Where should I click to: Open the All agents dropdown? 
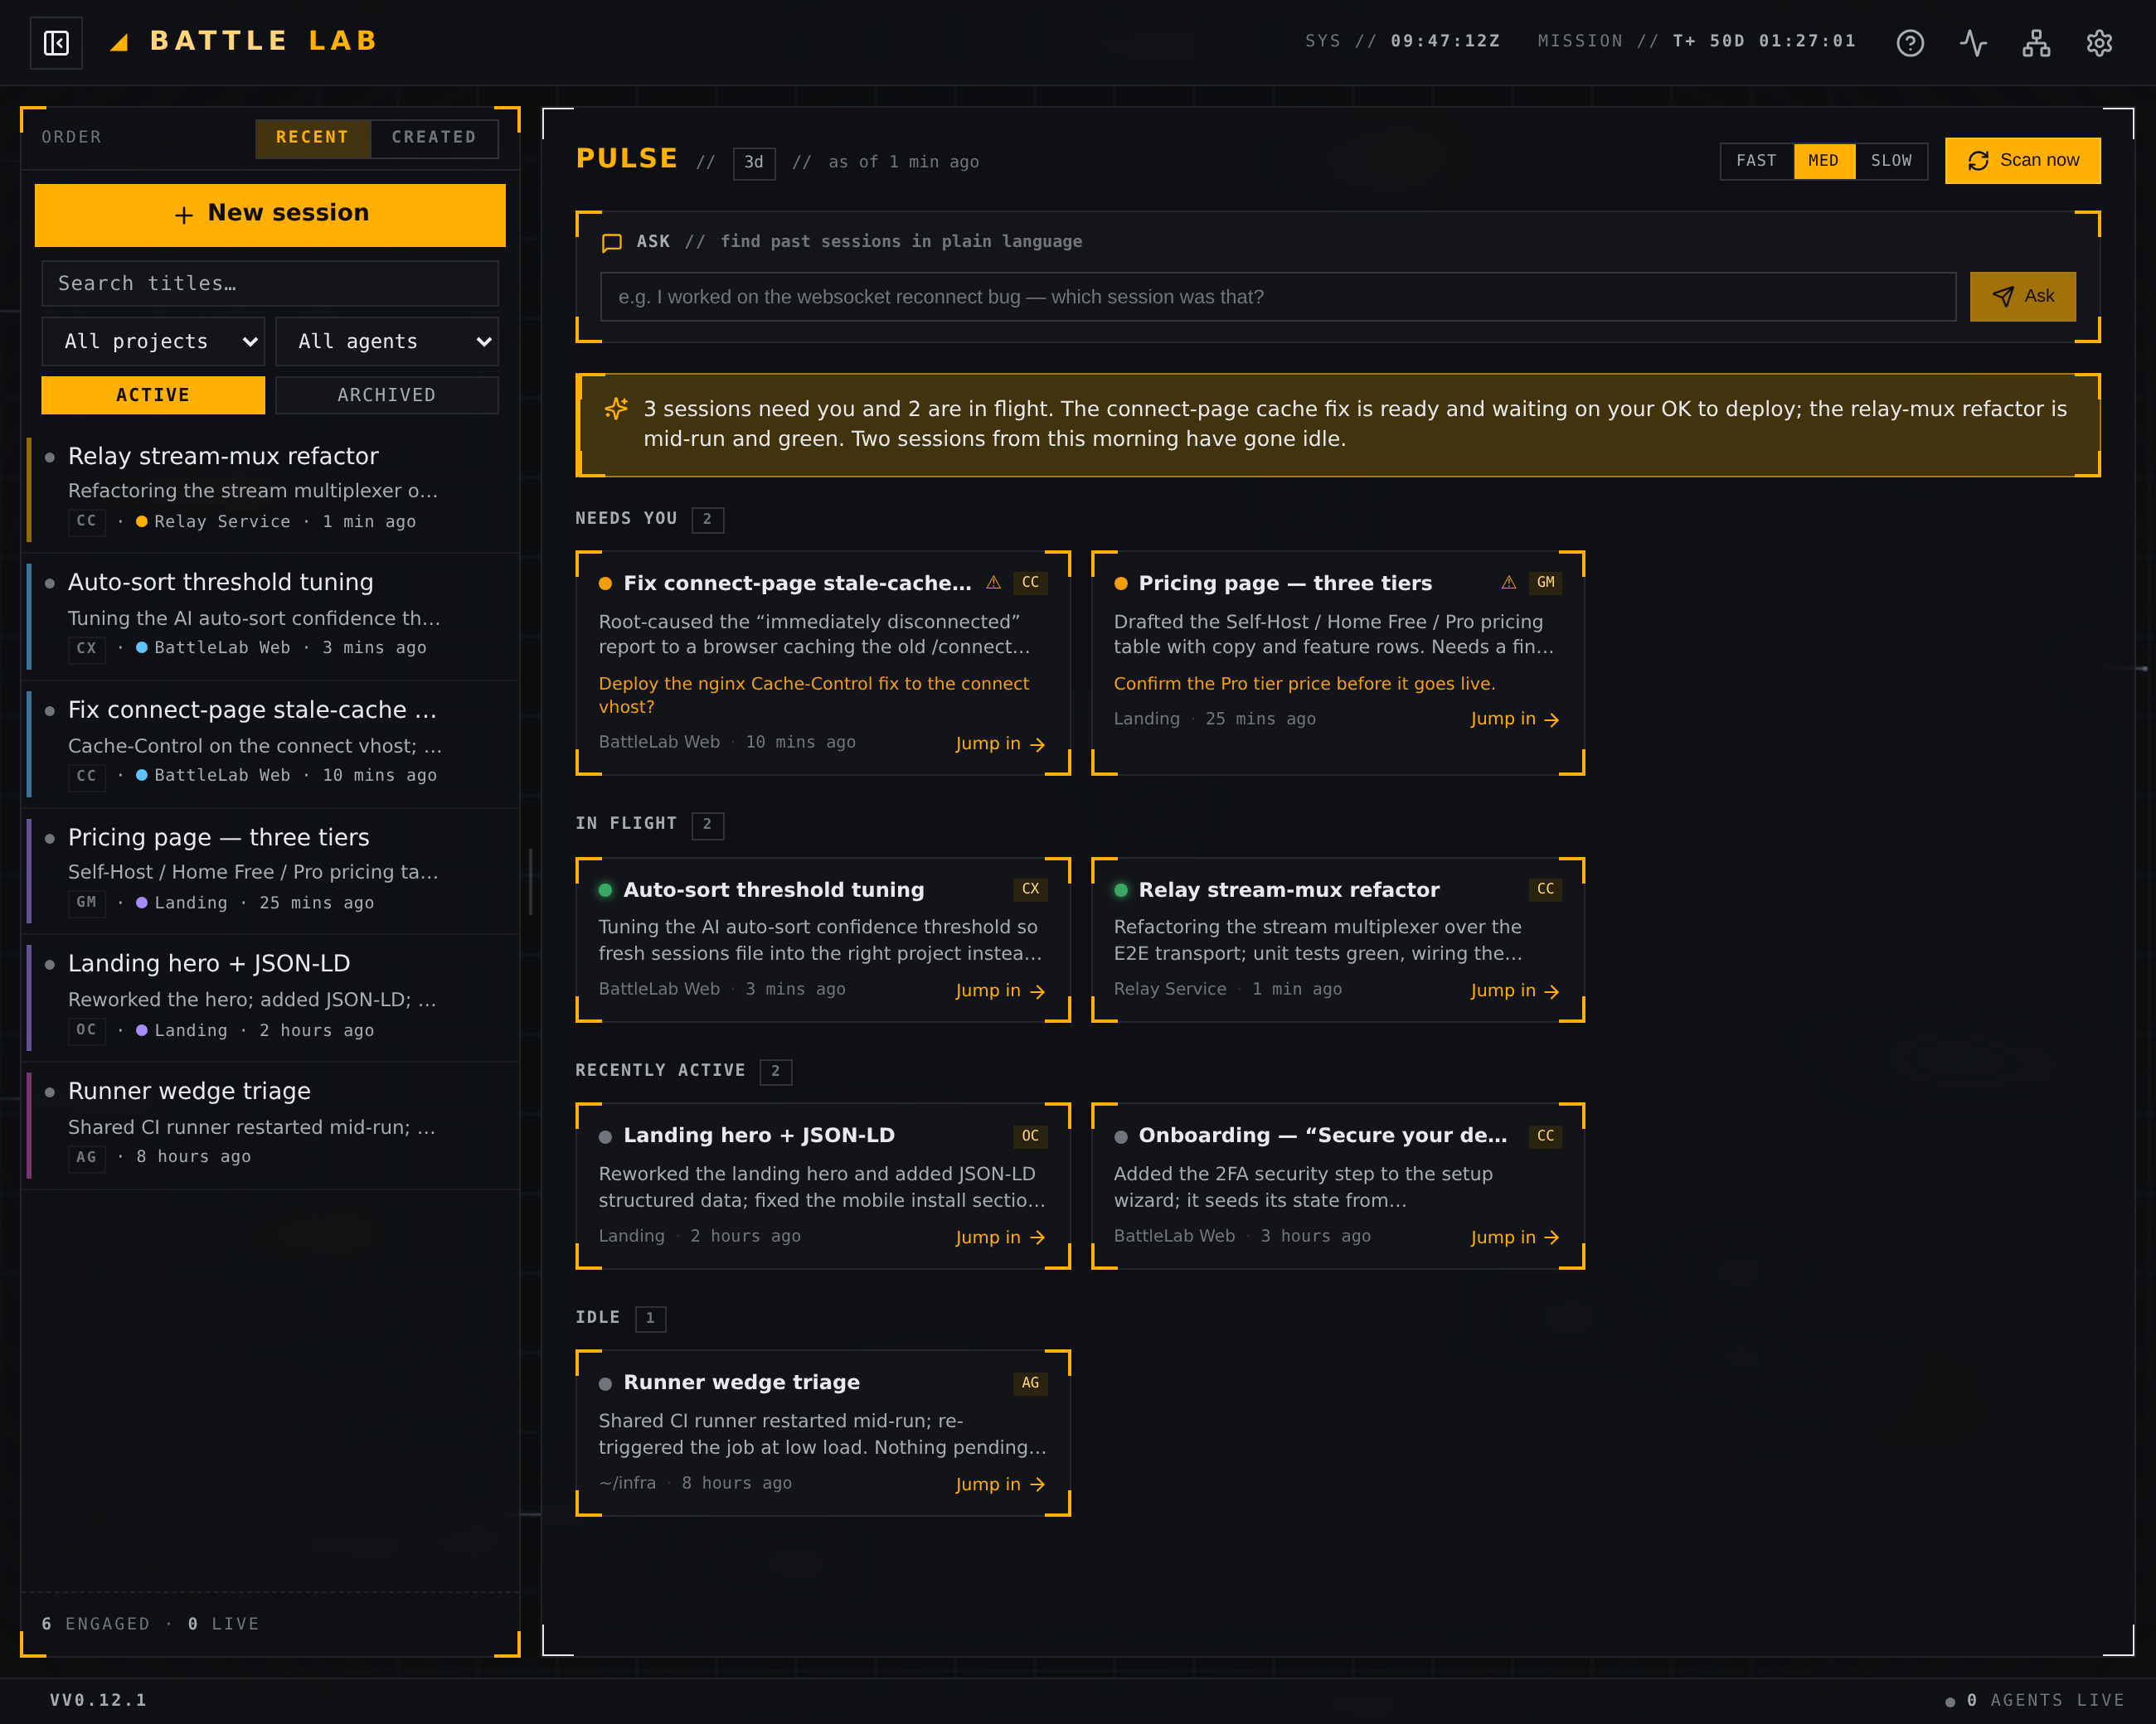[387, 341]
